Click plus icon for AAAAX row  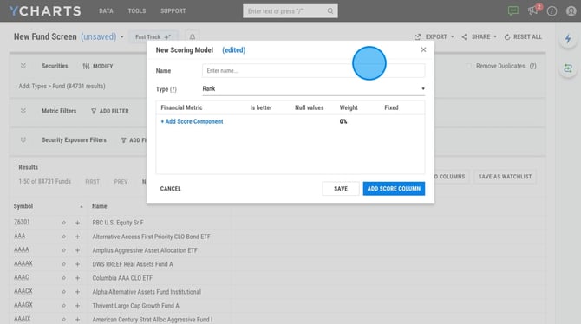point(77,264)
